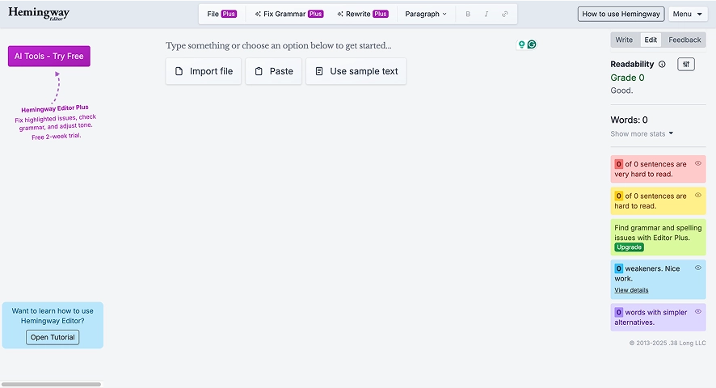Click the Words: 0 counter

629,120
